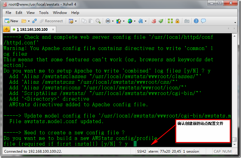Click the Color scheme icon
The height and width of the screenshot is (158, 241).
pos(119,21)
